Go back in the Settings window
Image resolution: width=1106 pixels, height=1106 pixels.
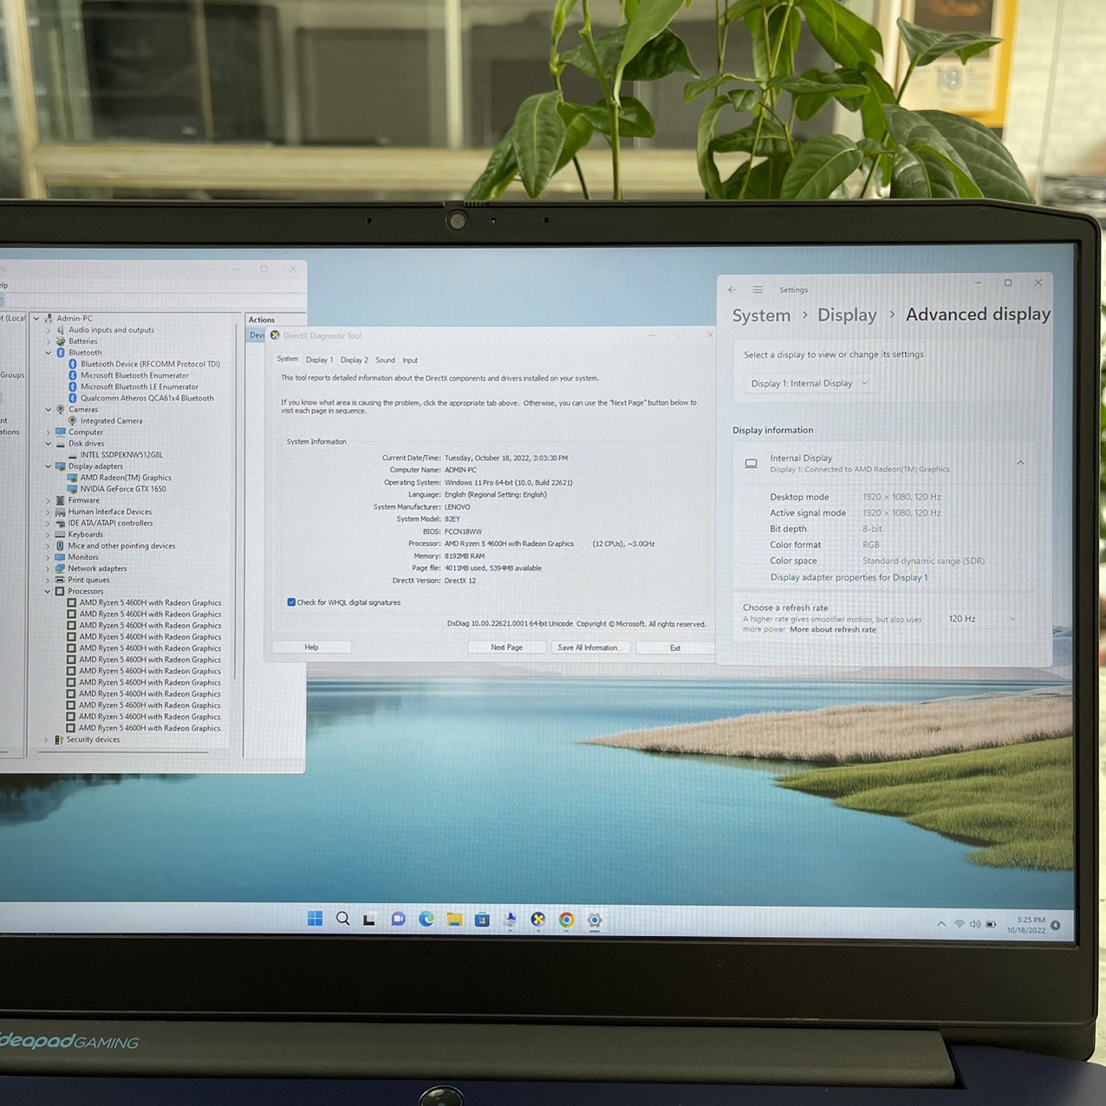pyautogui.click(x=732, y=290)
